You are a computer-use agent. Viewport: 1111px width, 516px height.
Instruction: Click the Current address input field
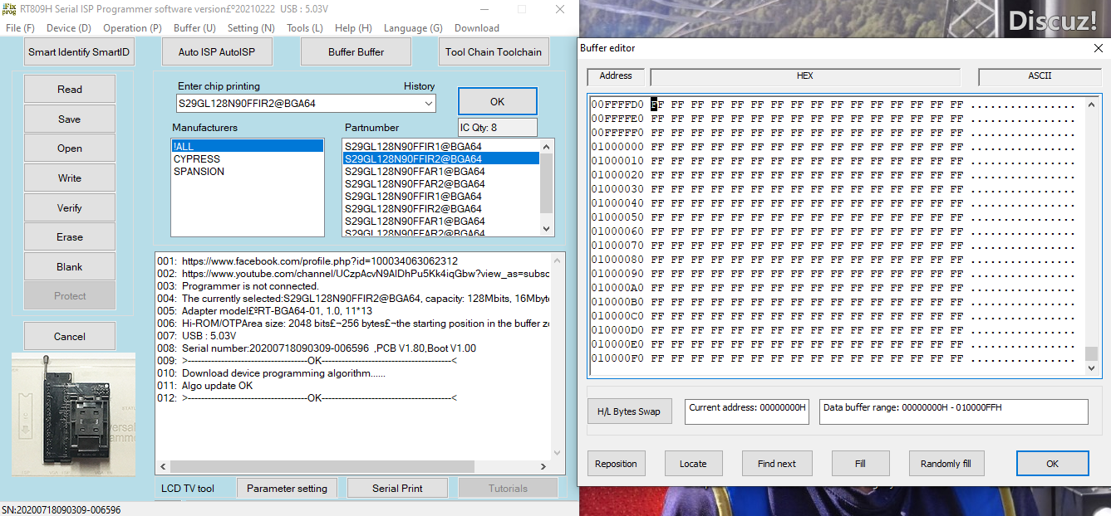pyautogui.click(x=746, y=411)
